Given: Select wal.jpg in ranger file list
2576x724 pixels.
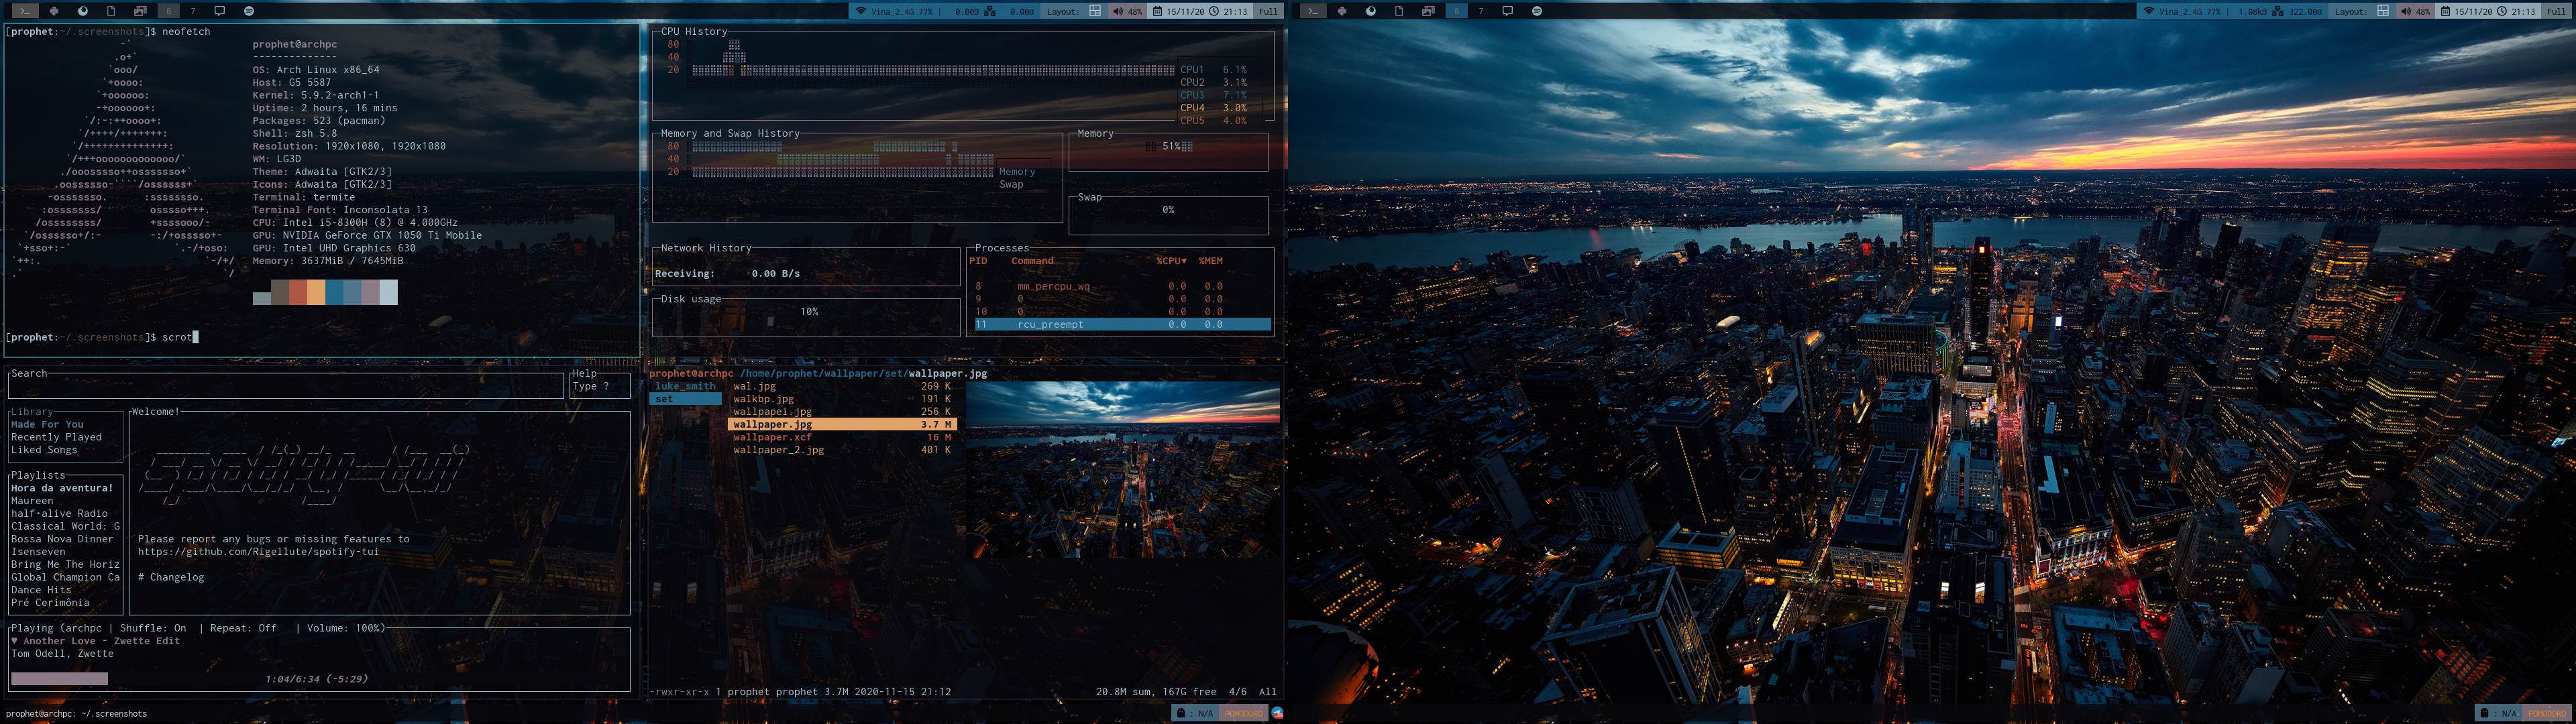Looking at the screenshot, I should point(842,386).
